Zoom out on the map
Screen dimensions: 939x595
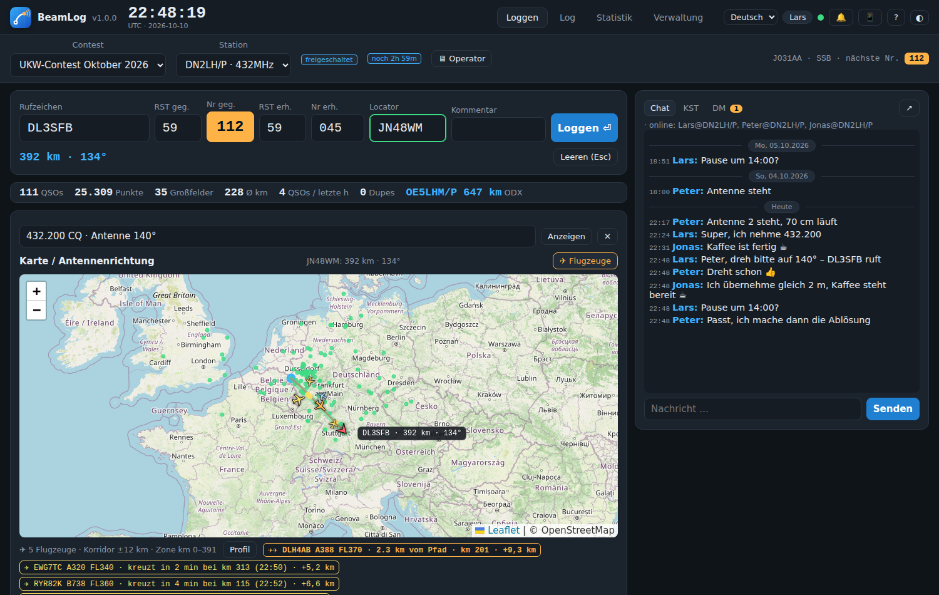pyautogui.click(x=36, y=310)
